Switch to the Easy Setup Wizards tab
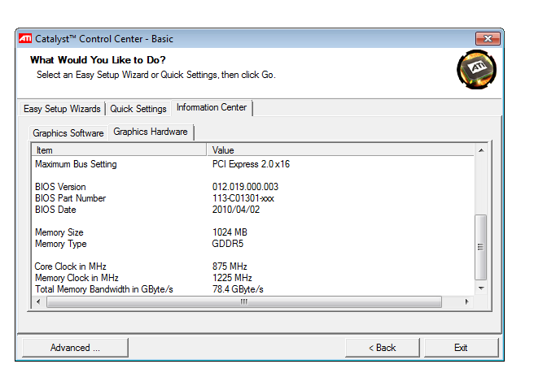Screen dimensions: 534x390 62,109
